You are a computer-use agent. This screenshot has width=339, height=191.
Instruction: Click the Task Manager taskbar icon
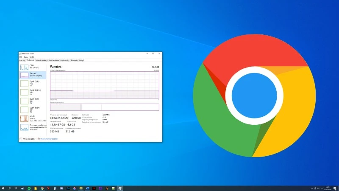[120, 188]
